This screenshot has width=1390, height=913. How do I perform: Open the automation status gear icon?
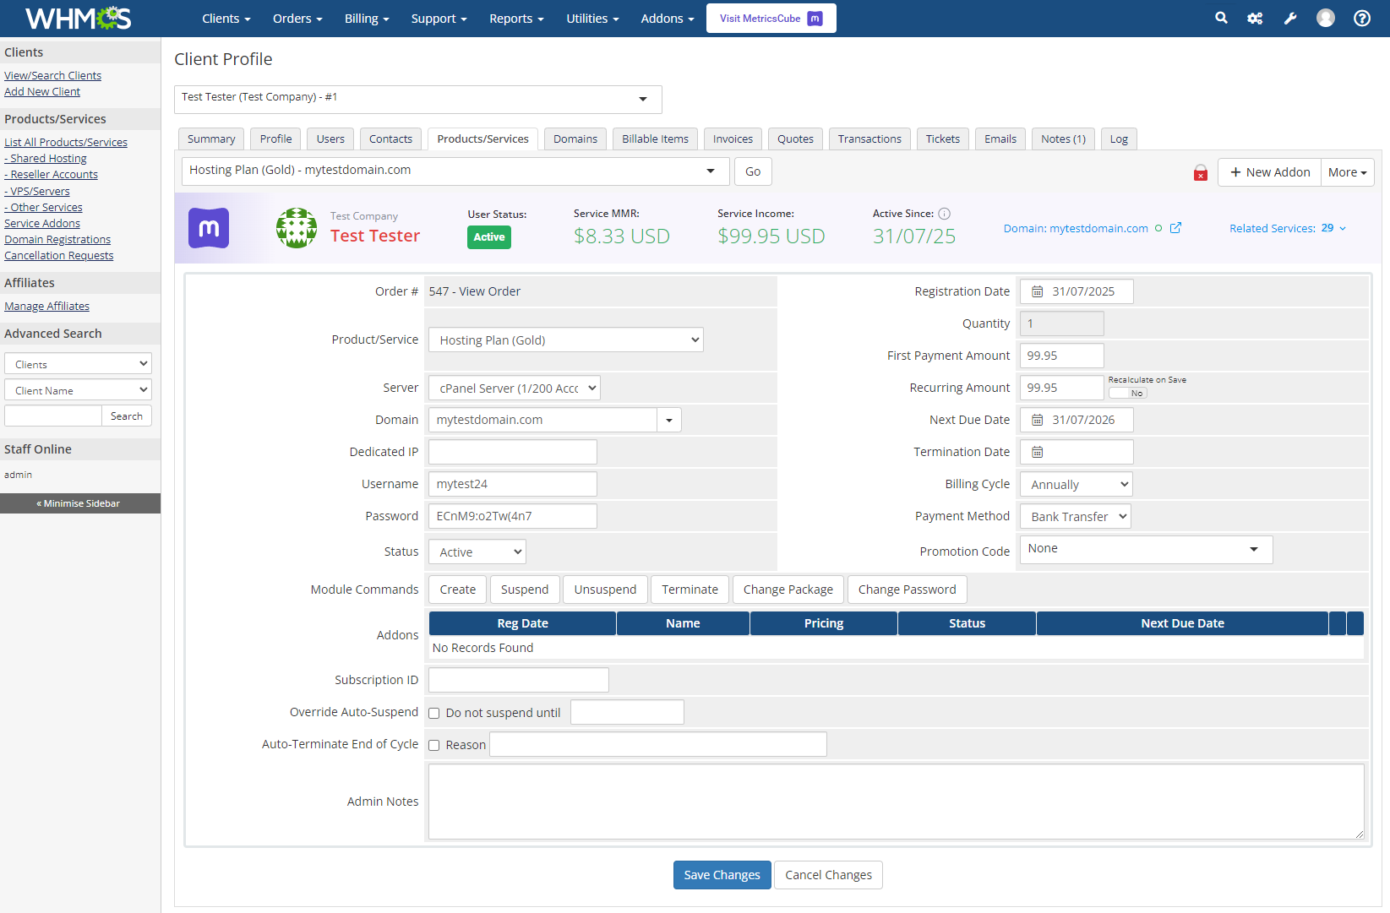pyautogui.click(x=1255, y=18)
